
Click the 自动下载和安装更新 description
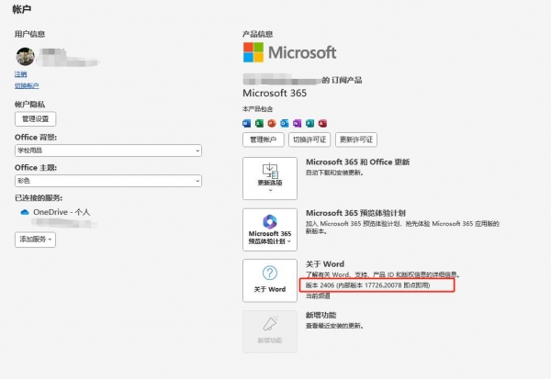click(334, 173)
